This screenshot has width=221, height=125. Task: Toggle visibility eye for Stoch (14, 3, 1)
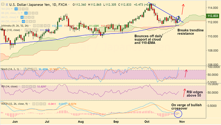pyautogui.click(x=25, y=69)
